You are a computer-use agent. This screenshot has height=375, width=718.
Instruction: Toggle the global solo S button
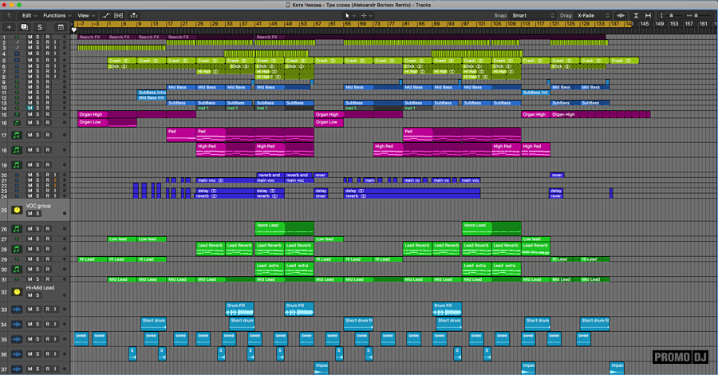pyautogui.click(x=38, y=27)
